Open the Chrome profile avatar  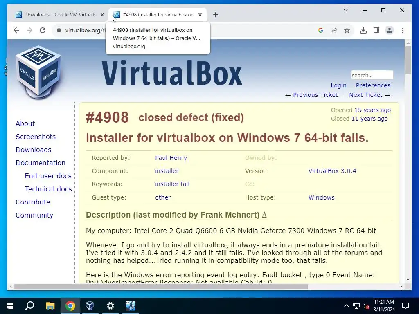point(390,30)
